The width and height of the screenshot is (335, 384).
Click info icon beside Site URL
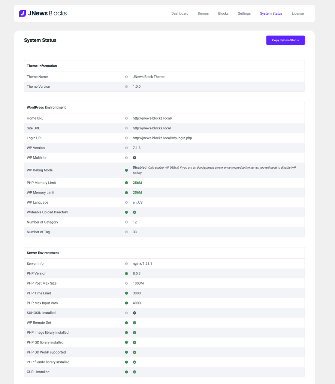coord(126,128)
